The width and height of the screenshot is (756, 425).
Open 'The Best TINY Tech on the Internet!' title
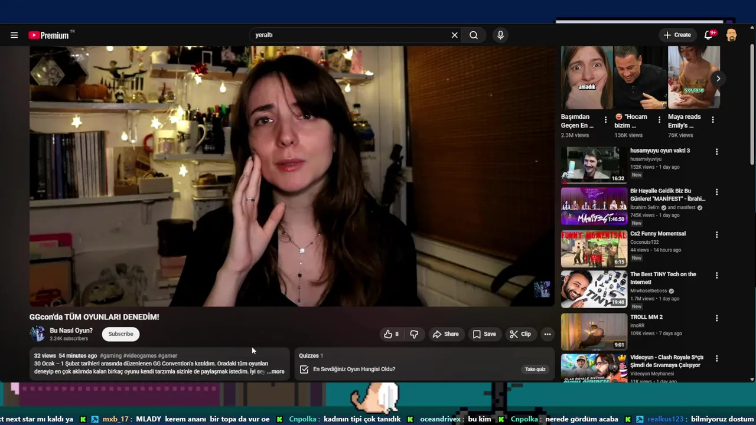pos(663,278)
